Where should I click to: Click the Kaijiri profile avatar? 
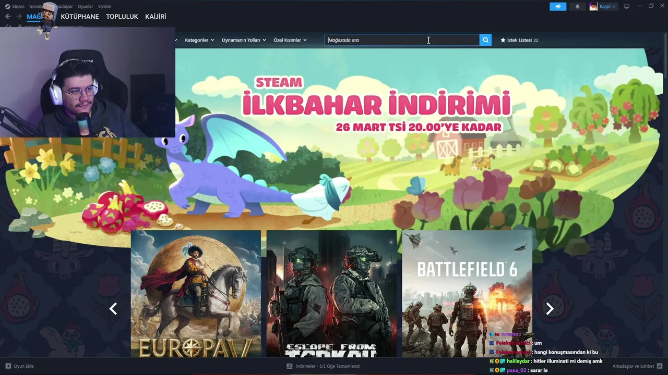[593, 6]
